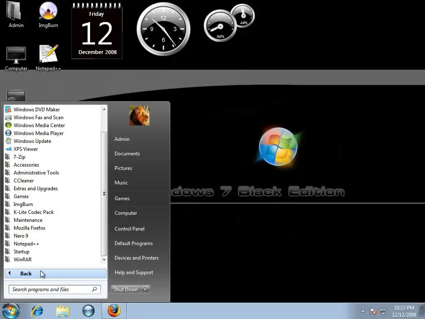Image resolution: width=425 pixels, height=319 pixels.
Task: Open the Startup folder
Action: tap(17, 251)
